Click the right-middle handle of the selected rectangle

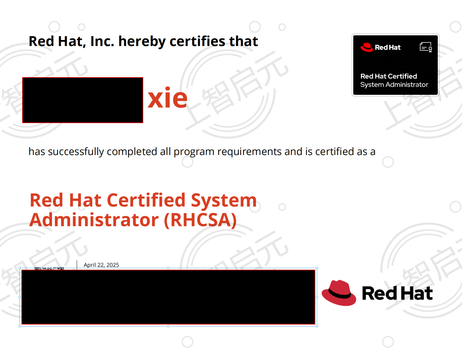coord(317,297)
